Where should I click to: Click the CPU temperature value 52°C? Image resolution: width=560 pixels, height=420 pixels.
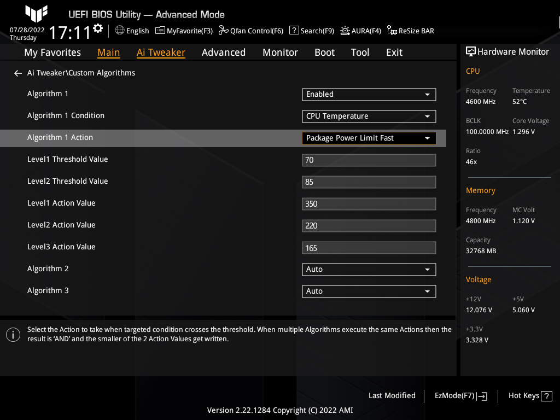pyautogui.click(x=520, y=102)
